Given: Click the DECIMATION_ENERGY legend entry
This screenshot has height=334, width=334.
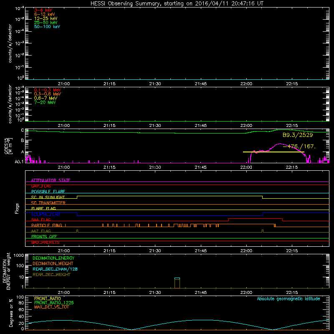Looking at the screenshot, I should 53,258.
